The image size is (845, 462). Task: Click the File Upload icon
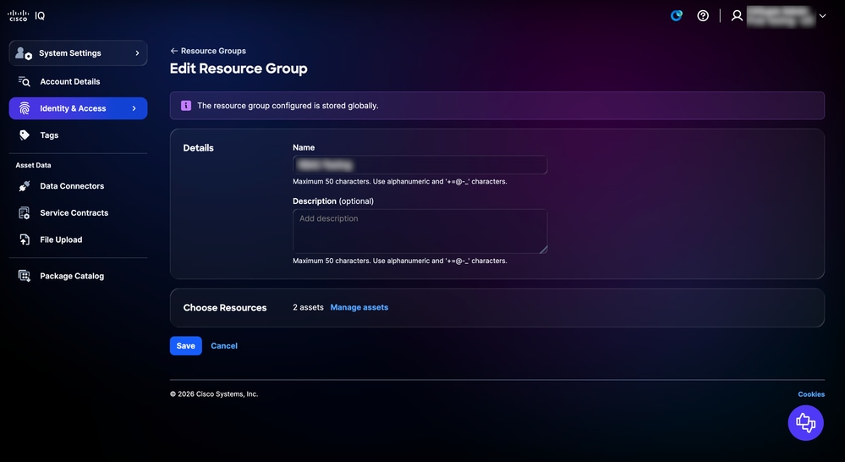click(x=25, y=240)
